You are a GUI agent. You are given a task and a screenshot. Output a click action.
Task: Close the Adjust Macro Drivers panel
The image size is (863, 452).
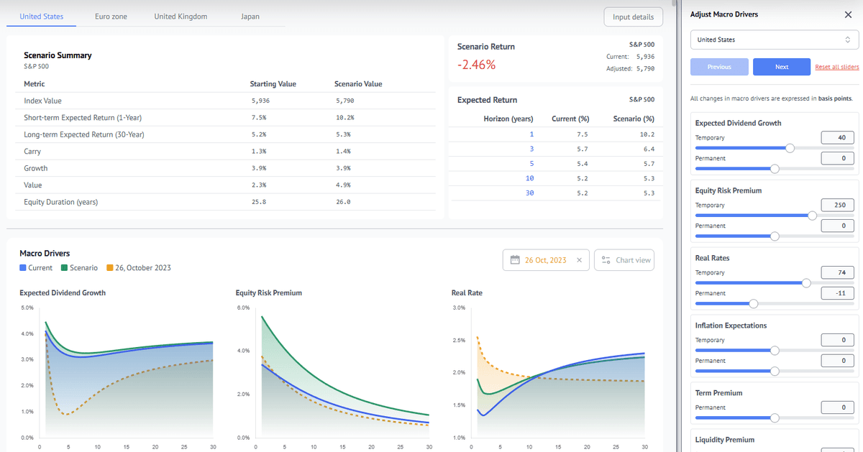(x=848, y=14)
